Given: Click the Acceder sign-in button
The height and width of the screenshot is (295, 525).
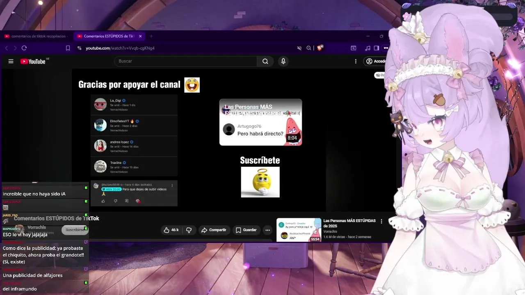Looking at the screenshot, I should [x=375, y=61].
